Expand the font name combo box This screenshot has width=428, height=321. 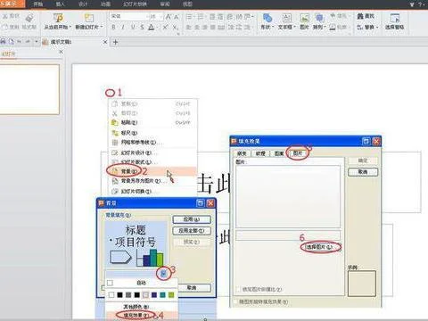tap(128, 17)
